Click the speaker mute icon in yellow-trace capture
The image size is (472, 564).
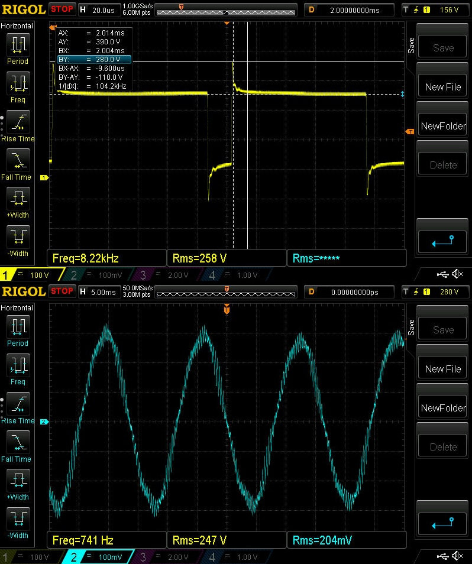pos(458,274)
